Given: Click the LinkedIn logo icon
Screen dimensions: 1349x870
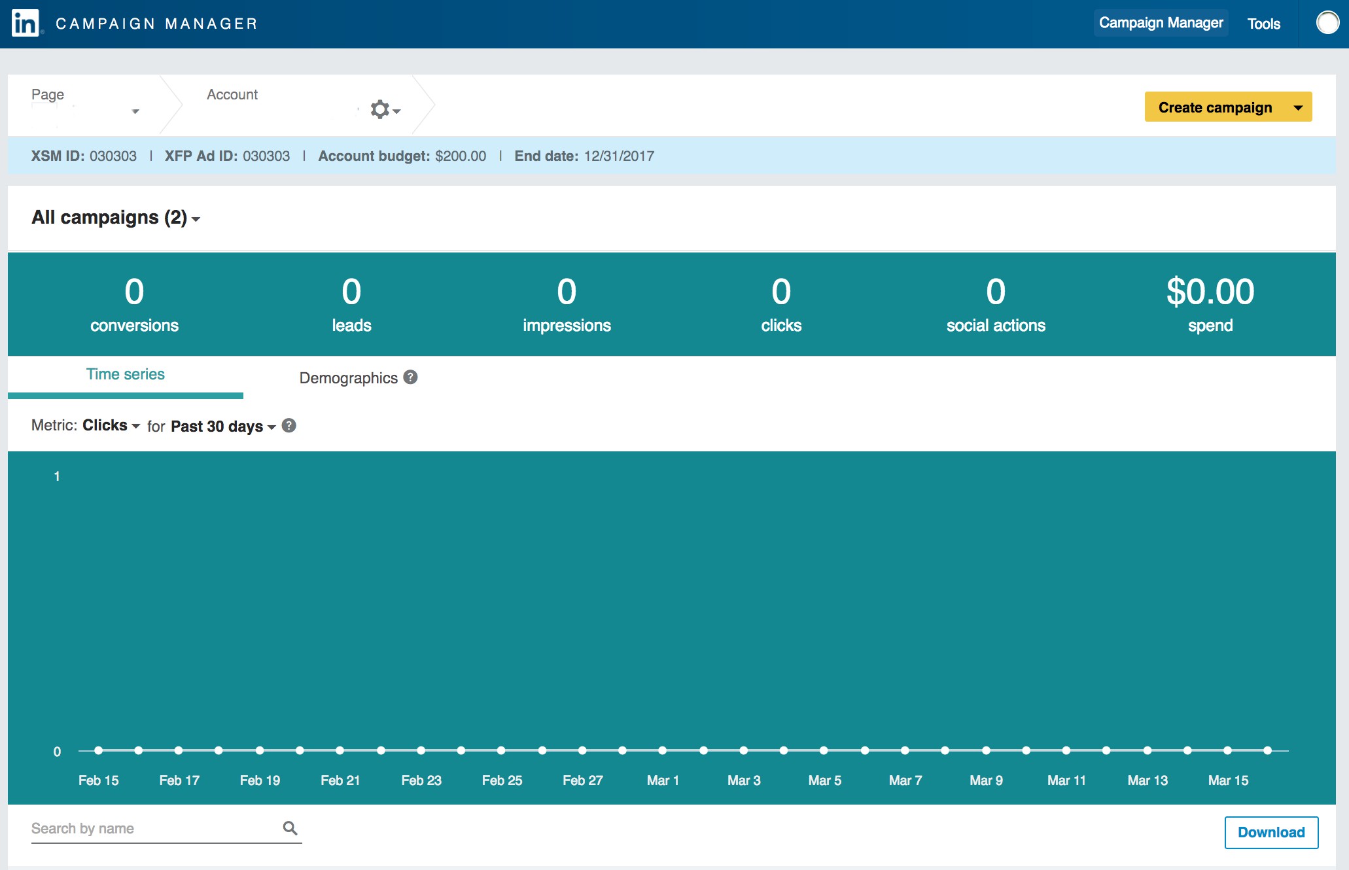Looking at the screenshot, I should (26, 24).
